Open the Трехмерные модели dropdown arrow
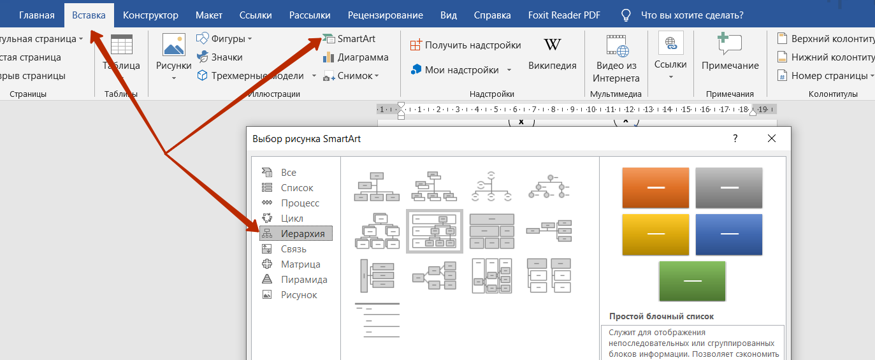 [x=314, y=76]
